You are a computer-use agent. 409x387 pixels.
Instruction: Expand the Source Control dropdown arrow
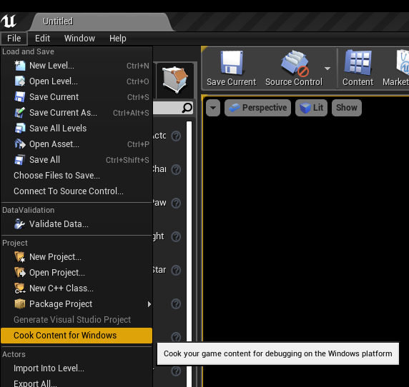[x=327, y=69]
